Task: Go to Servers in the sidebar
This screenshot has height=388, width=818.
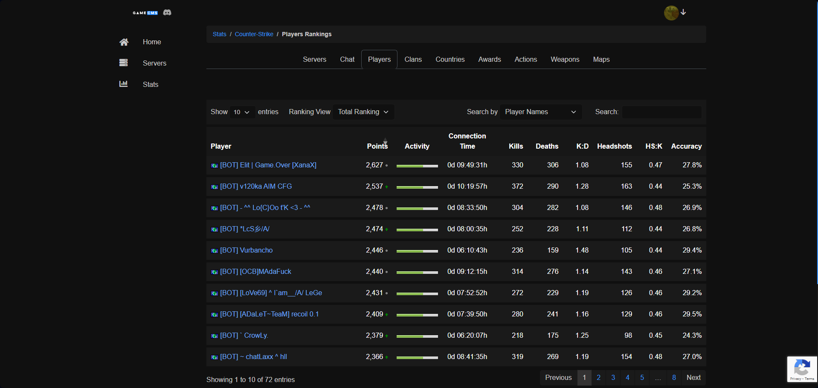Action: pos(154,63)
